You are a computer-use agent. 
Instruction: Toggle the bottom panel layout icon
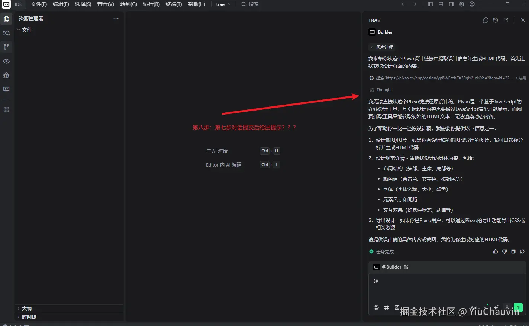[441, 4]
